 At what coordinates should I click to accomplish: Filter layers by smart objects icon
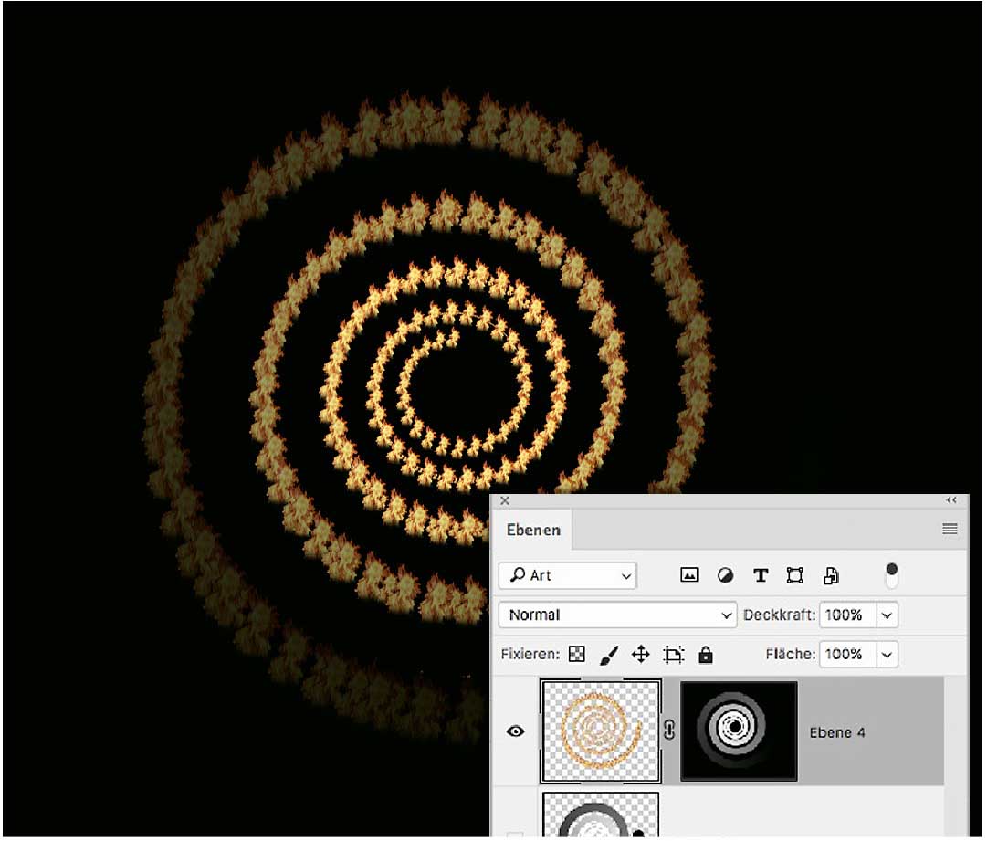(x=831, y=575)
